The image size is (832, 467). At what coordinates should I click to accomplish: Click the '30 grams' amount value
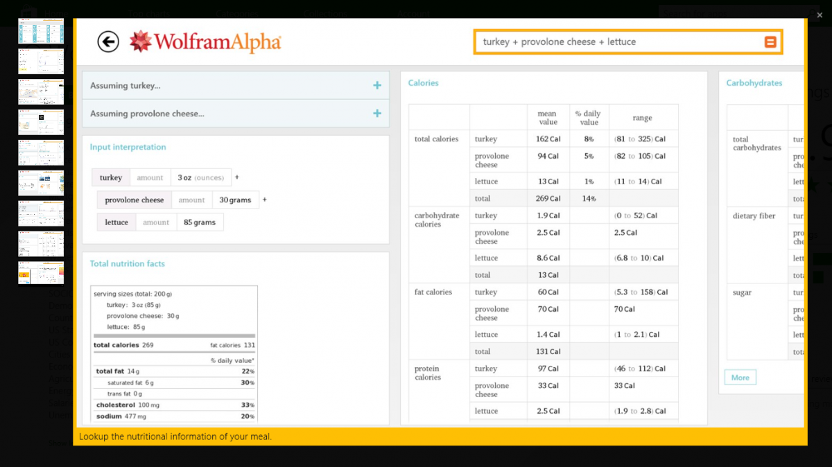[x=235, y=200]
